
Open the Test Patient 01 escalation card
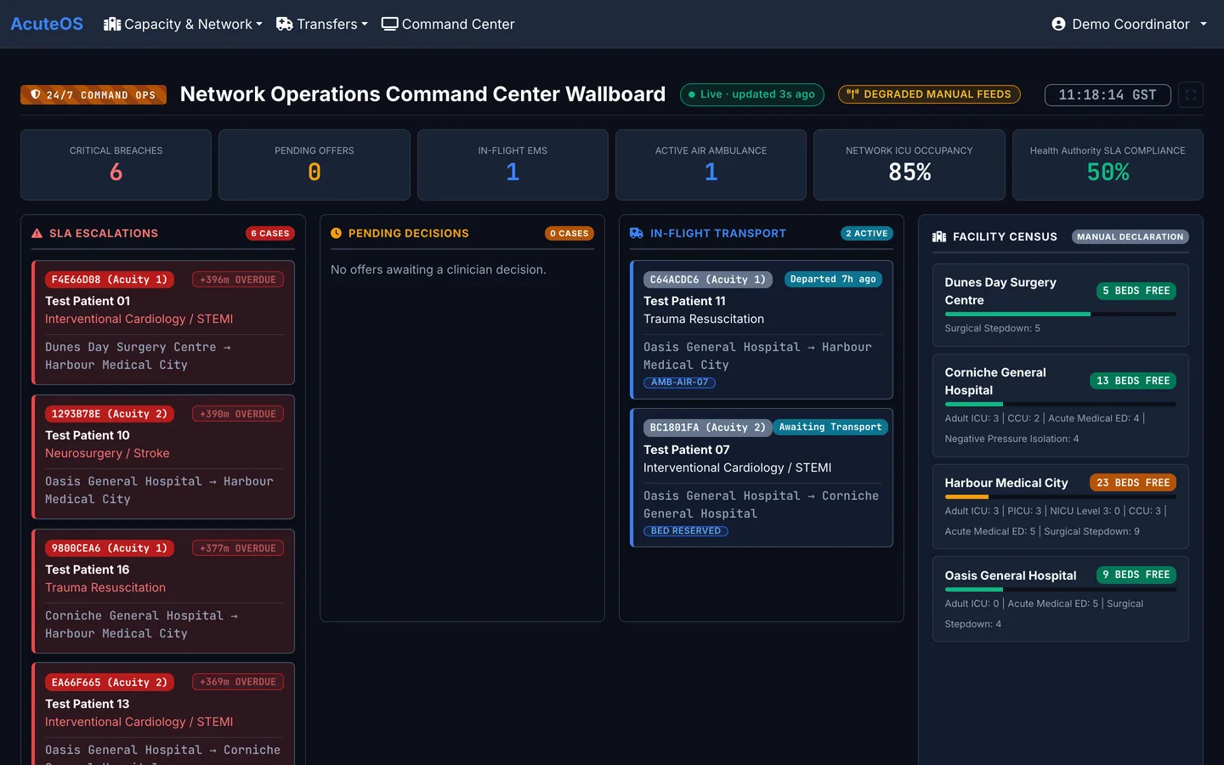163,323
